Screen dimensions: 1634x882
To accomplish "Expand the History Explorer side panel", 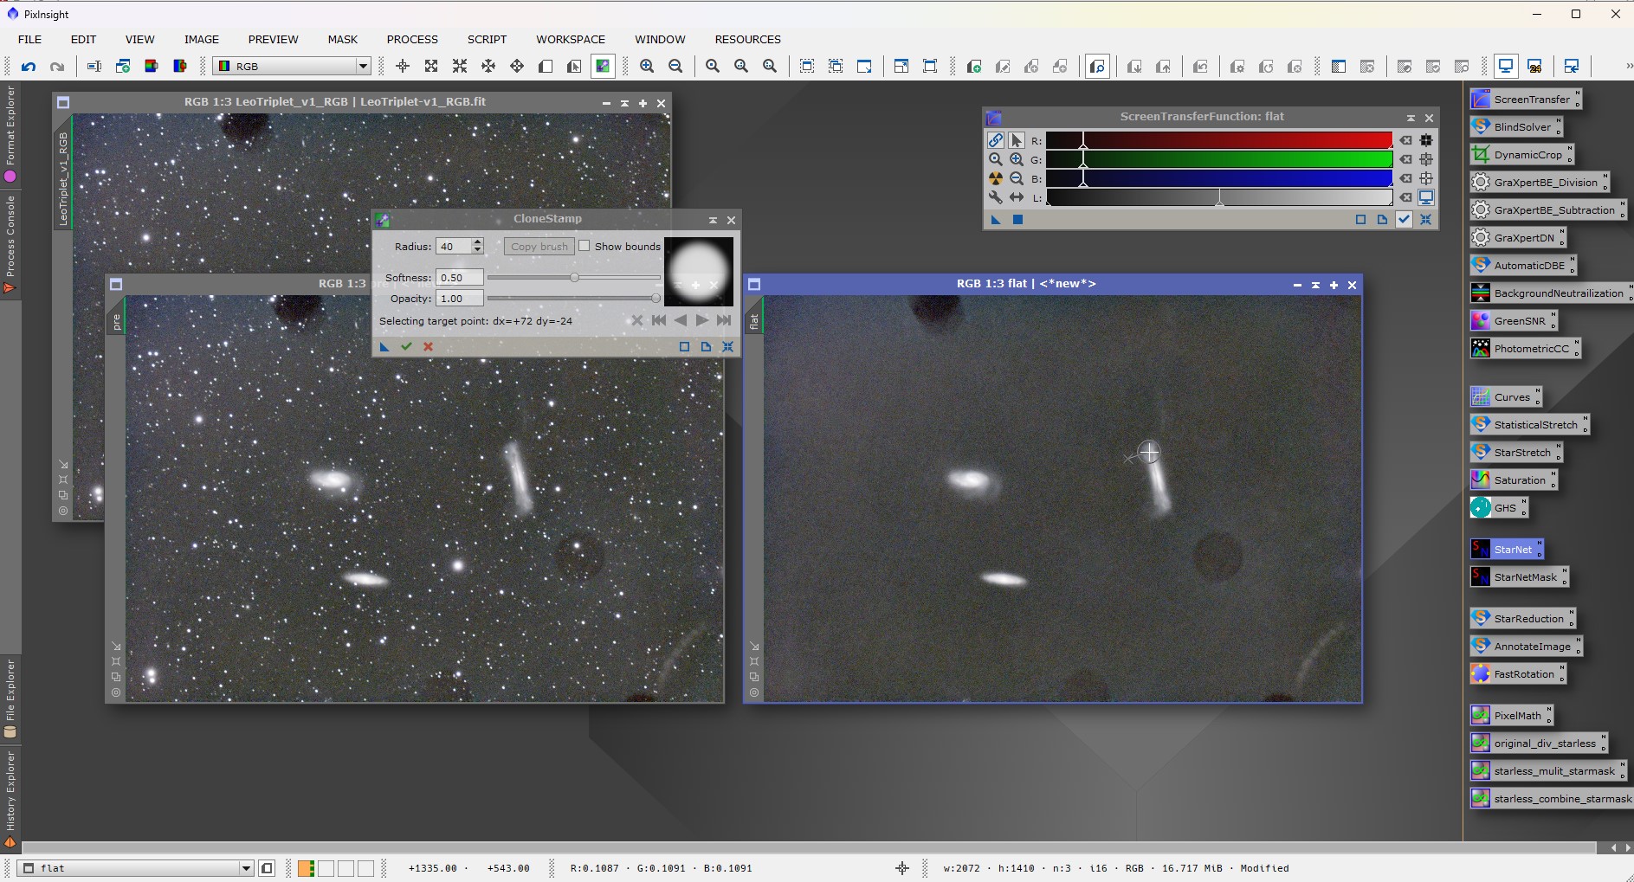I will [x=10, y=799].
